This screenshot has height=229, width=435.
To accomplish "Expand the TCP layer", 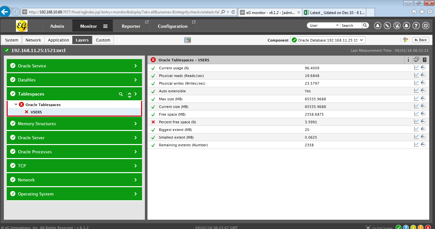I will (x=74, y=166).
